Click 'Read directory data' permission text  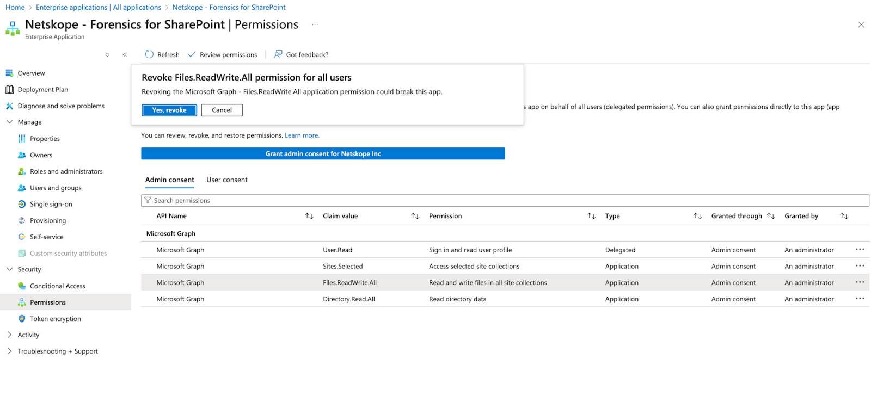point(458,299)
